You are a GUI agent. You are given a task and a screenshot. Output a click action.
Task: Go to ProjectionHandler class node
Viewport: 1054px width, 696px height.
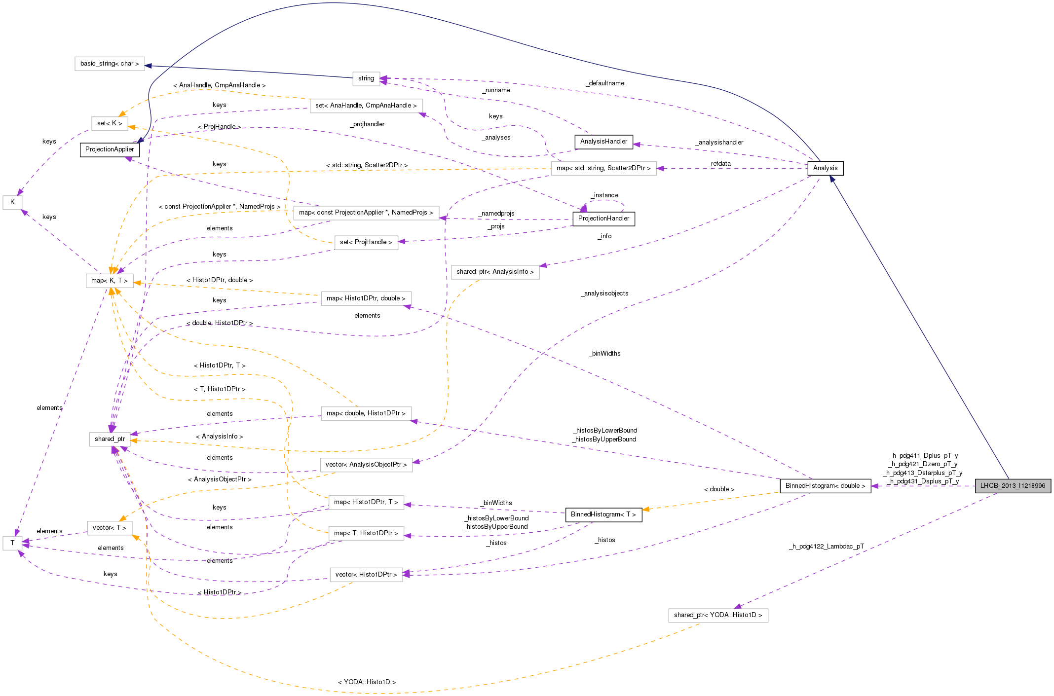point(603,219)
